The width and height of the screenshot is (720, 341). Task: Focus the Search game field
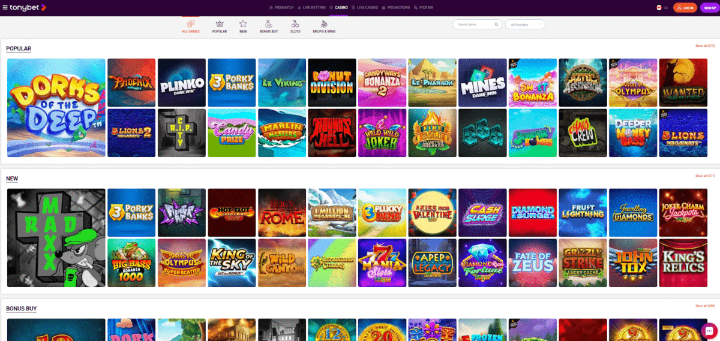477,25
